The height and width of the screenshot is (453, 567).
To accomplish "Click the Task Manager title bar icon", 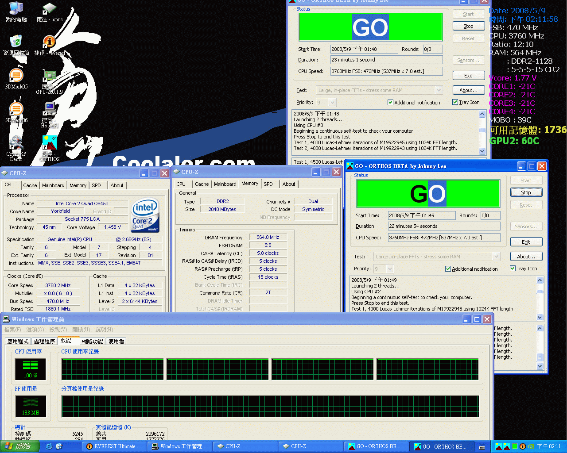I will click(6, 319).
